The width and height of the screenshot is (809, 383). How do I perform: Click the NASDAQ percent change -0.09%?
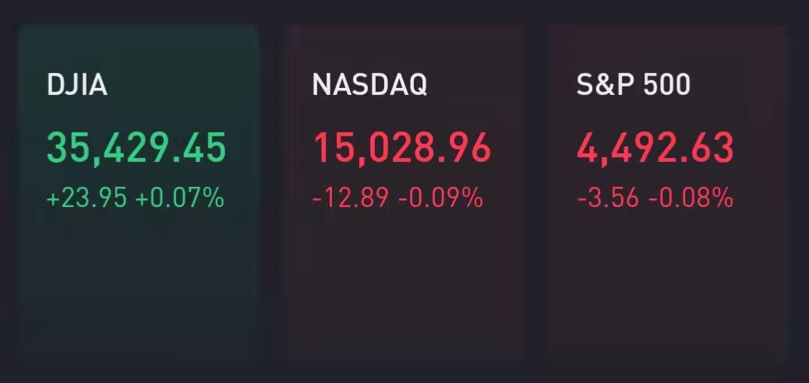click(440, 198)
